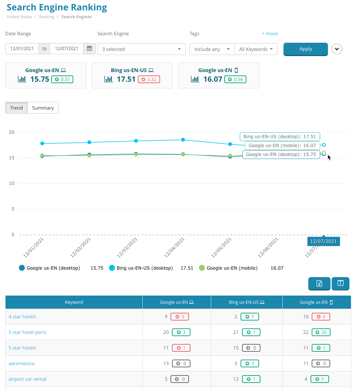The image size is (355, 390).
Task: Click the calendar icon beside date range
Action: point(89,49)
